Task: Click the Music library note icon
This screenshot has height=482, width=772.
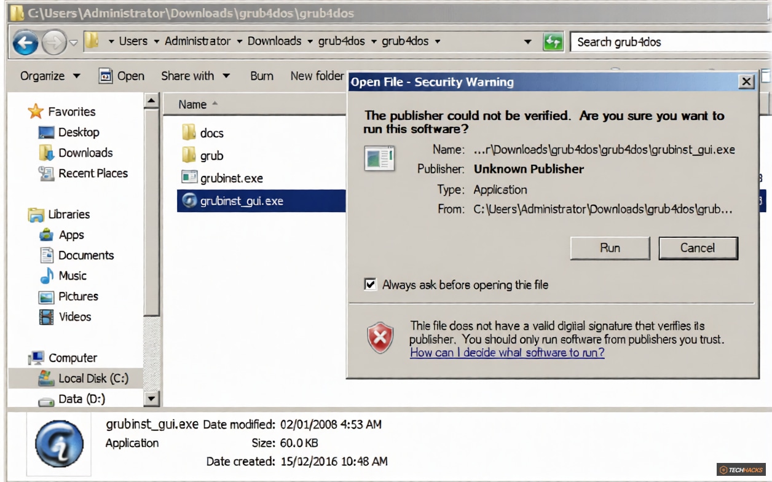Action: 47,276
